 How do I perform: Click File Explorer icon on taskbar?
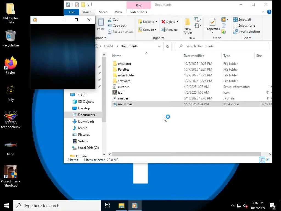(121, 206)
